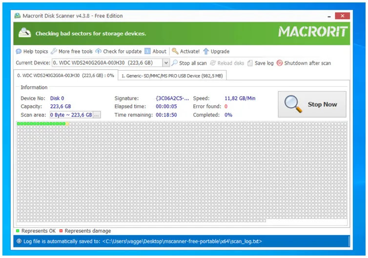Click the time remaining 00:18:50
This screenshot has height=258, width=368.
pyautogui.click(x=166, y=115)
